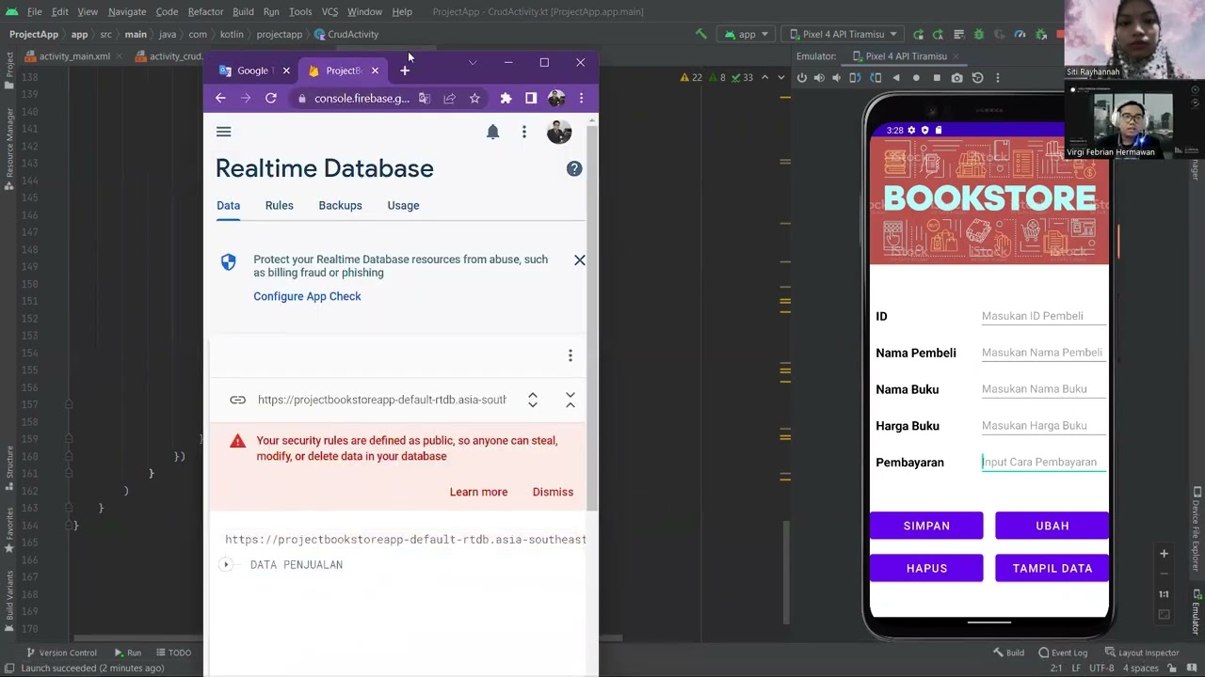Click the emulator 1:1 actual size button
This screenshot has width=1205, height=677.
1164,594
